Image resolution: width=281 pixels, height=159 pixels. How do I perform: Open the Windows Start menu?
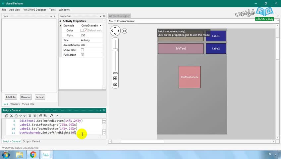tap(6, 154)
